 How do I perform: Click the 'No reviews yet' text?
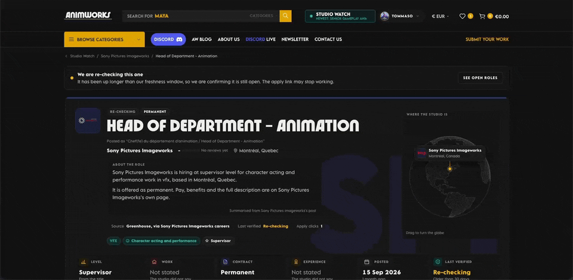214,150
